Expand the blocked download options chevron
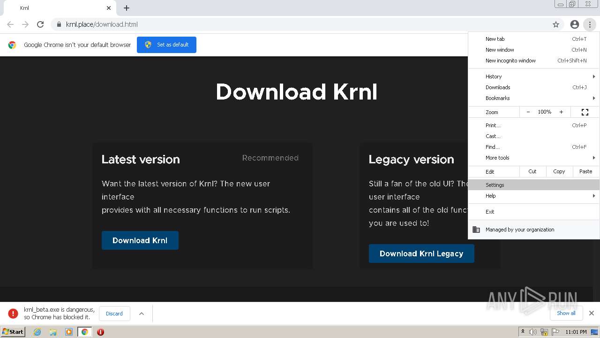The width and height of the screenshot is (600, 338). (x=142, y=314)
